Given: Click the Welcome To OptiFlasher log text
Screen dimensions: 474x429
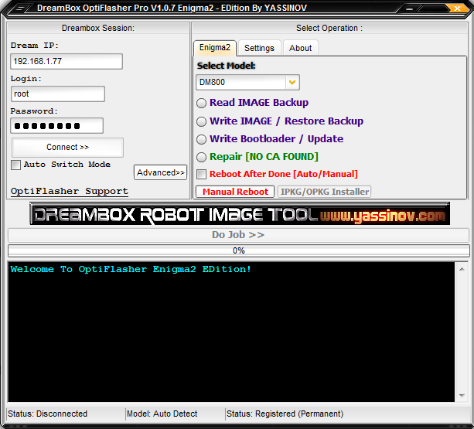Looking at the screenshot, I should [x=131, y=269].
